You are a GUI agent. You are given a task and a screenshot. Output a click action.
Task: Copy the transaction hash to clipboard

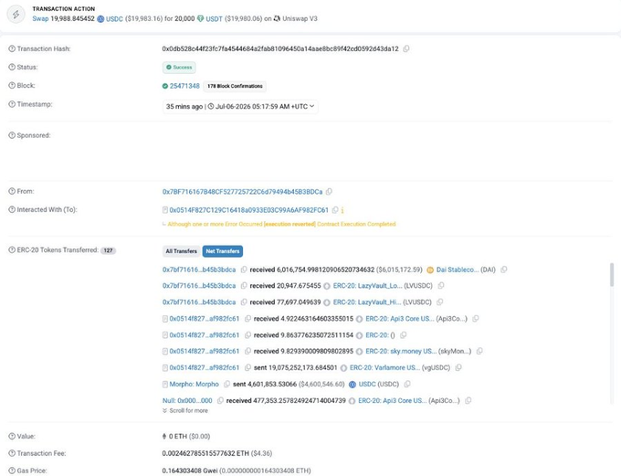(406, 48)
